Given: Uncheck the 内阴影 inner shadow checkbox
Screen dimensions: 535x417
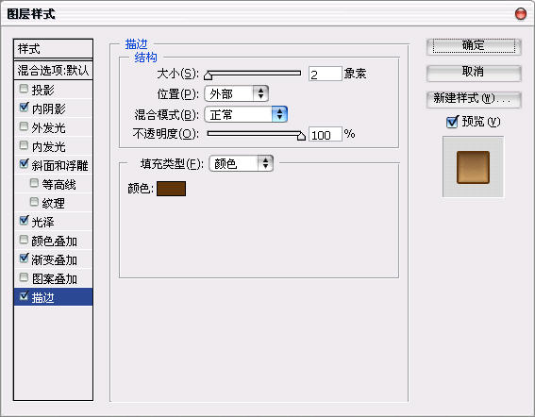Looking at the screenshot, I should (24, 108).
